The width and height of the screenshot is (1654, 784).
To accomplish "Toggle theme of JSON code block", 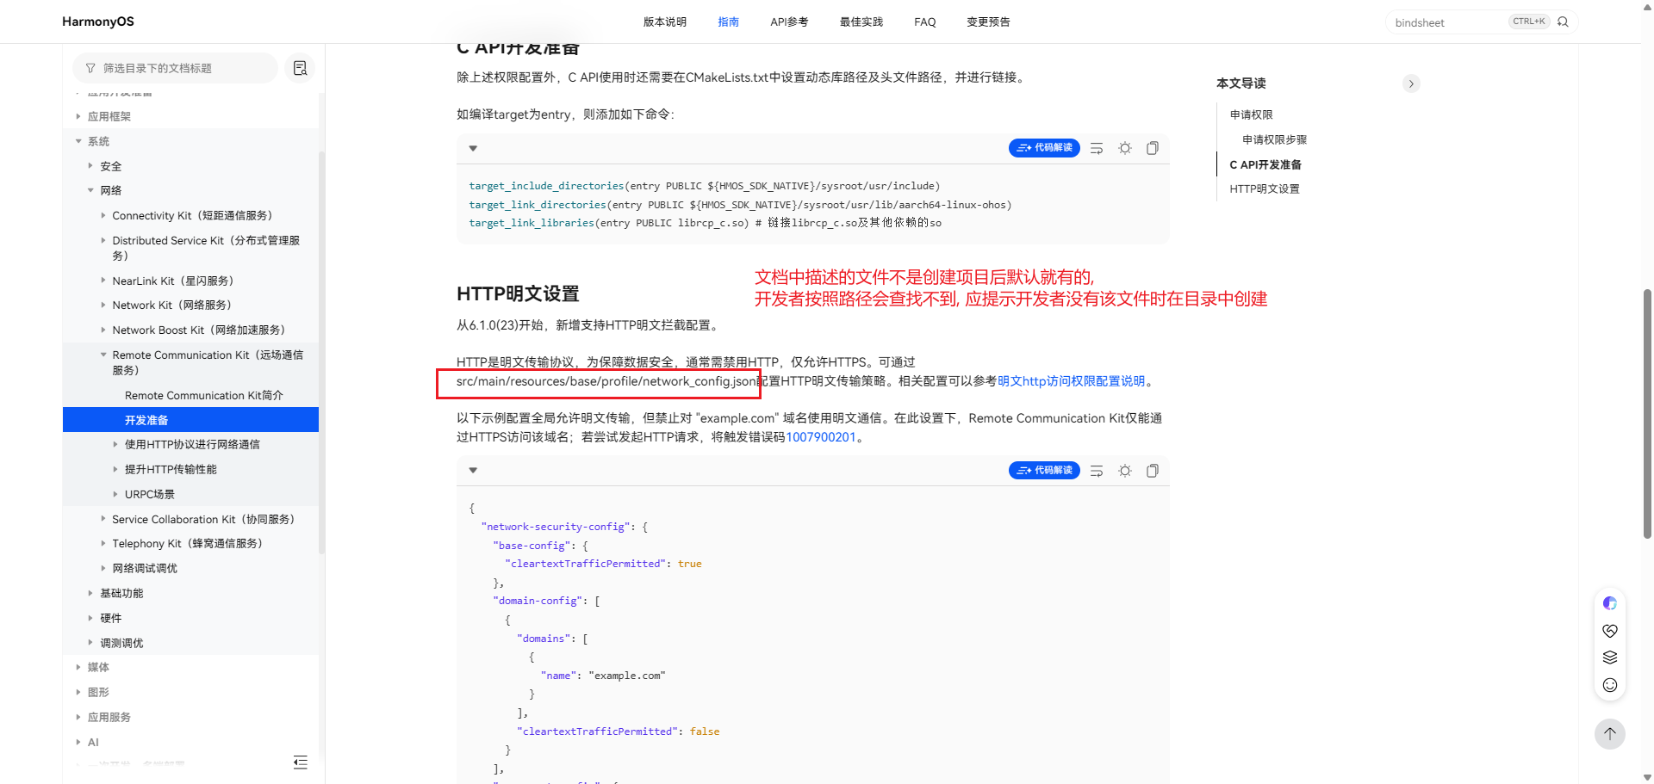I will point(1125,471).
